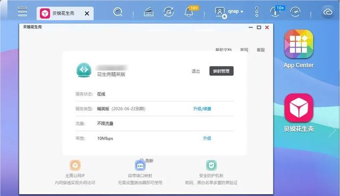Select the 花生壳精英版 edition label

tap(111, 74)
